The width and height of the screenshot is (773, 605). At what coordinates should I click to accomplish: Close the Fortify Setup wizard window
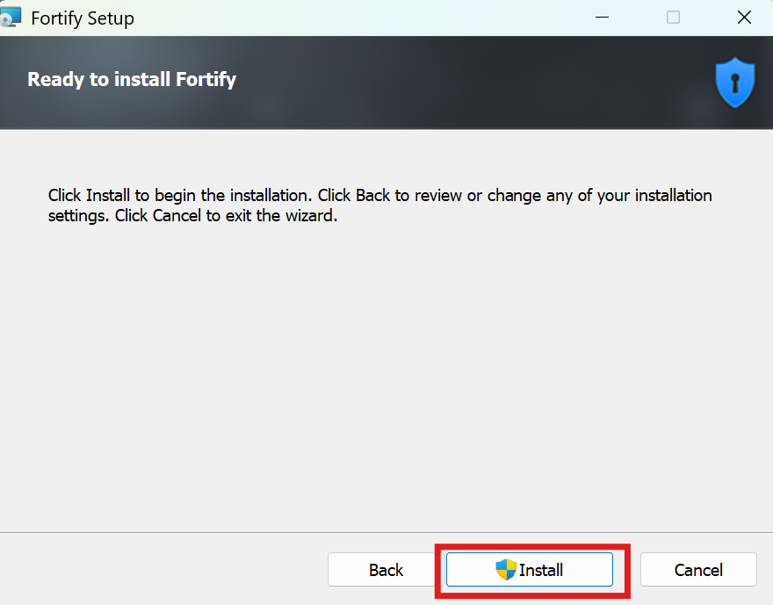point(744,18)
